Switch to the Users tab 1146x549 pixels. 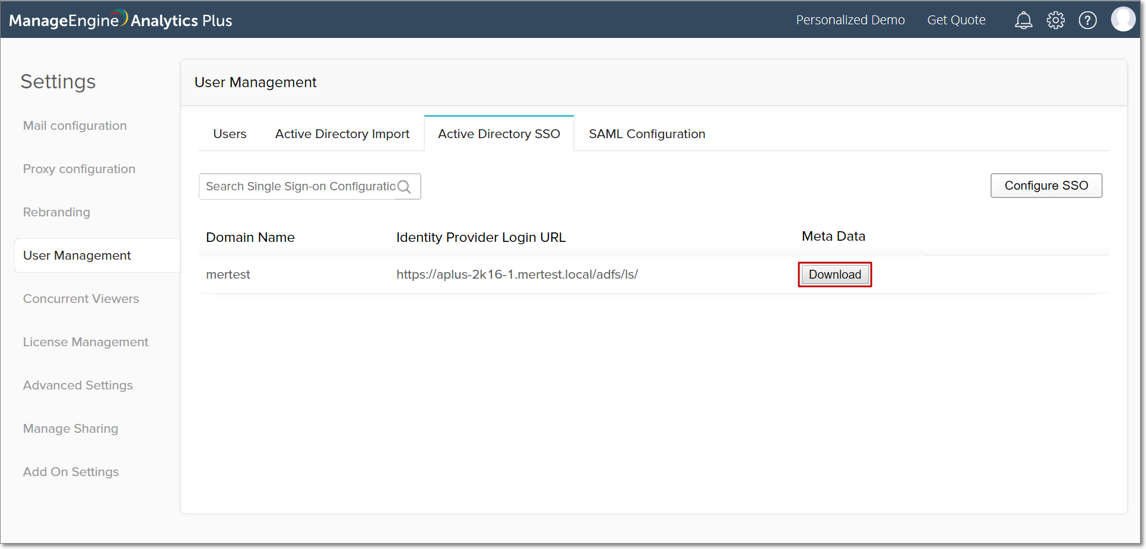tap(230, 134)
